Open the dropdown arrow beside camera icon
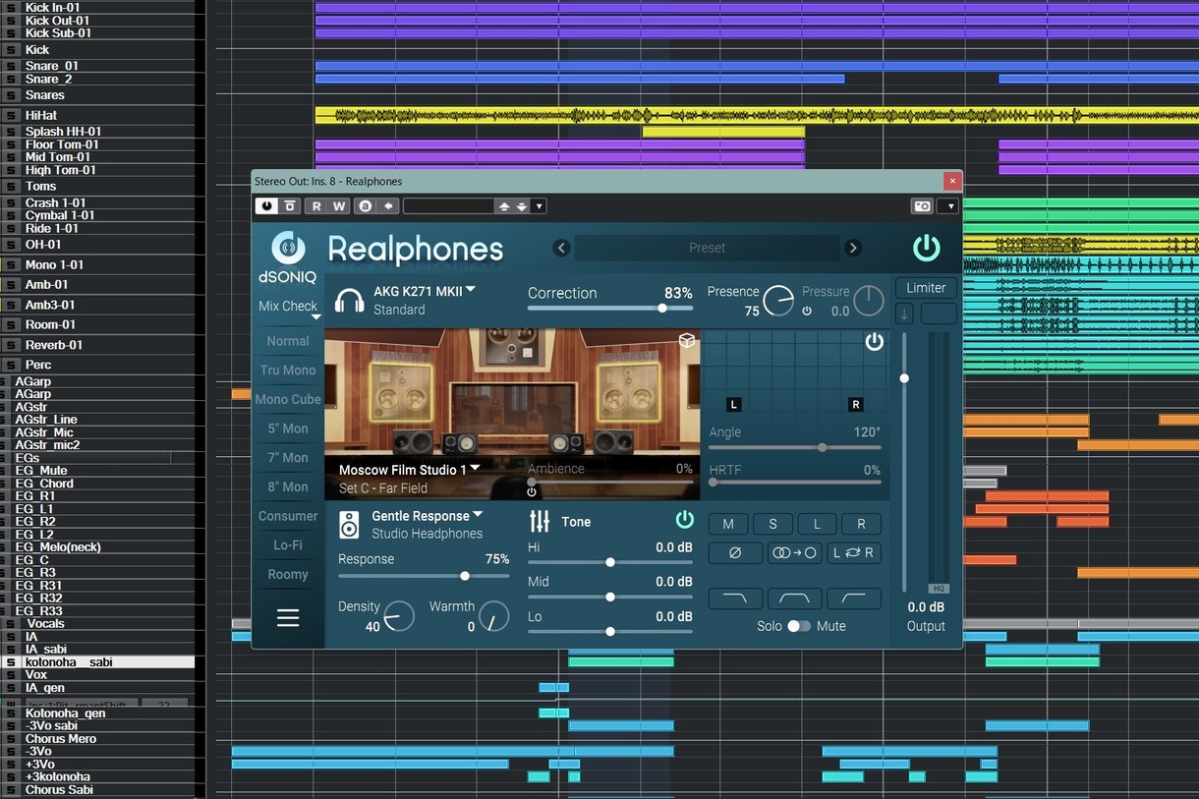 [947, 206]
